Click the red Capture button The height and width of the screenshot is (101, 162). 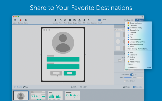tap(20, 21)
